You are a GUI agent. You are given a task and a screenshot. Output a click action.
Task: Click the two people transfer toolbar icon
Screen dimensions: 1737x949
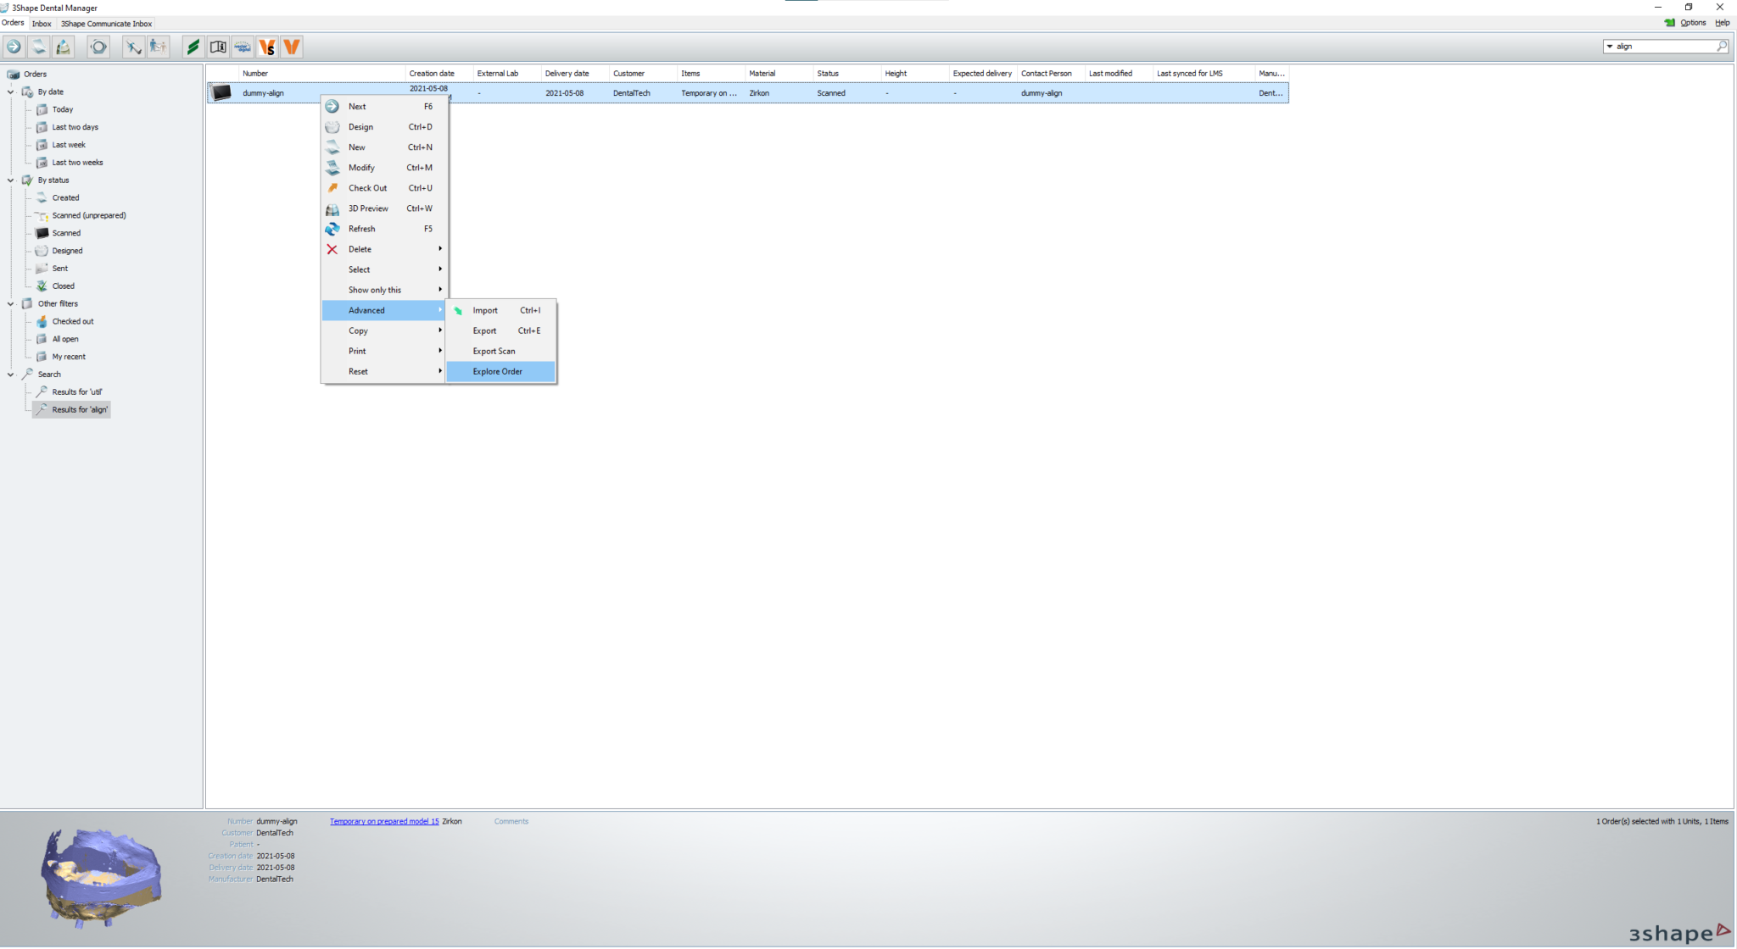pyautogui.click(x=158, y=47)
